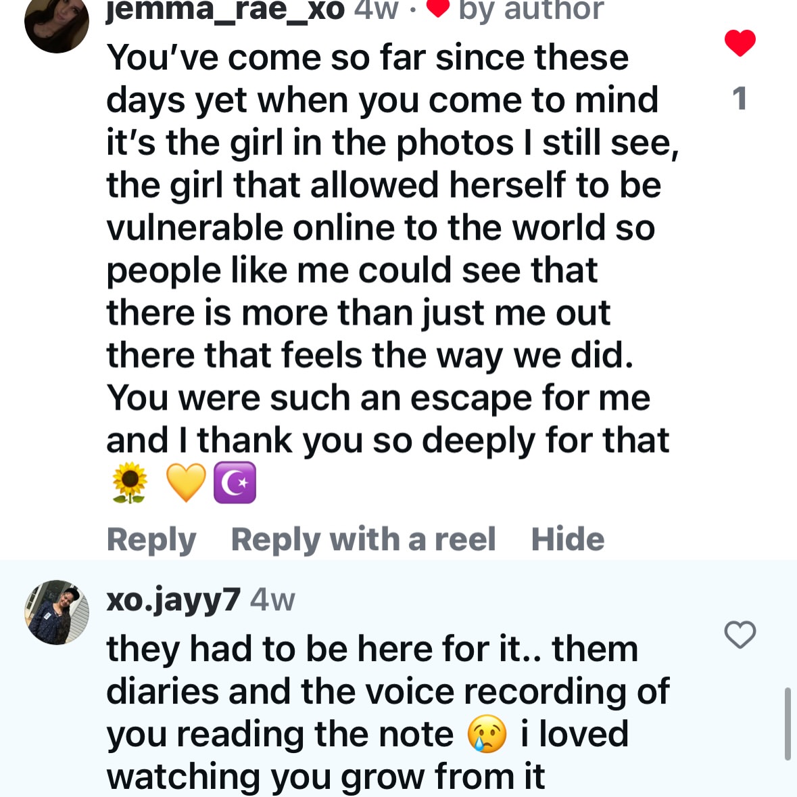The height and width of the screenshot is (797, 797).
Task: Tap the 4w timestamp beside jemma_rae_xo
Action: coord(376,9)
